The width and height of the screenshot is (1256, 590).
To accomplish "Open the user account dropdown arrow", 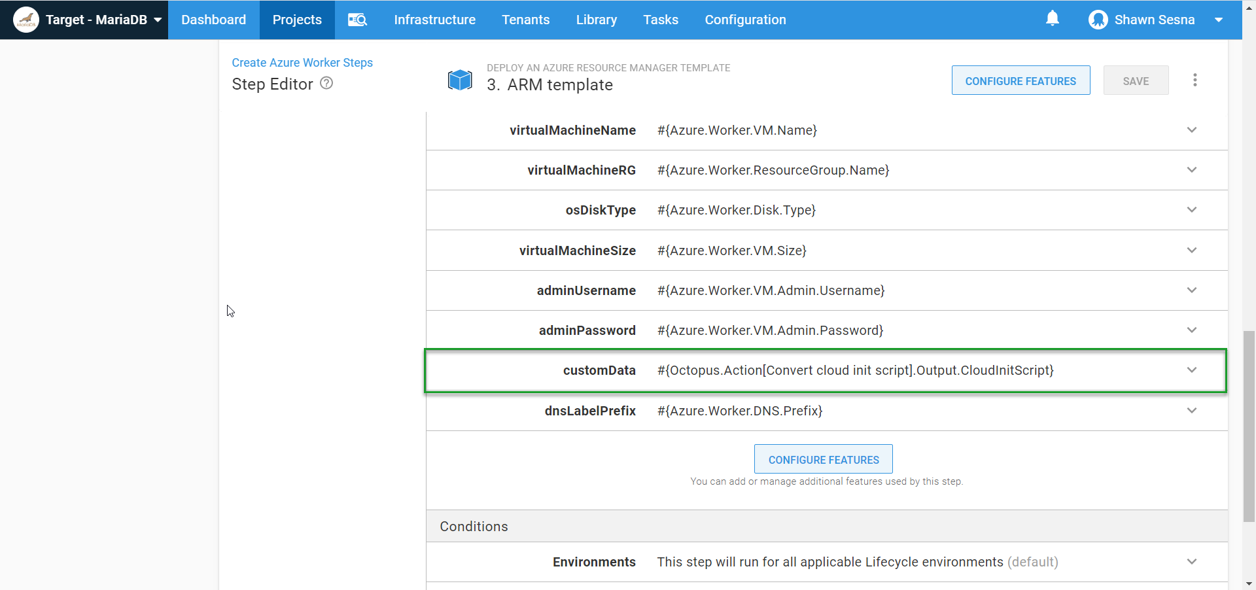I will [x=1218, y=20].
